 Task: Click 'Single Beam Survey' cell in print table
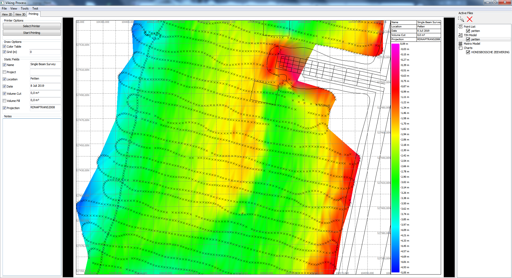429,22
